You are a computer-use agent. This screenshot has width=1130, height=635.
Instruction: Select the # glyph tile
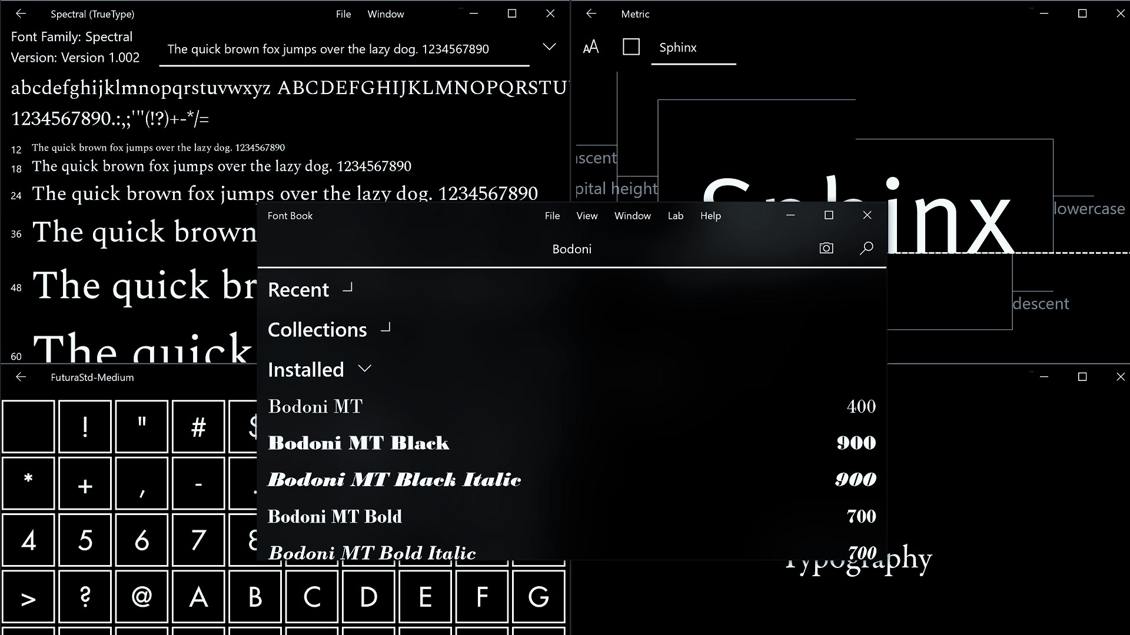(198, 426)
